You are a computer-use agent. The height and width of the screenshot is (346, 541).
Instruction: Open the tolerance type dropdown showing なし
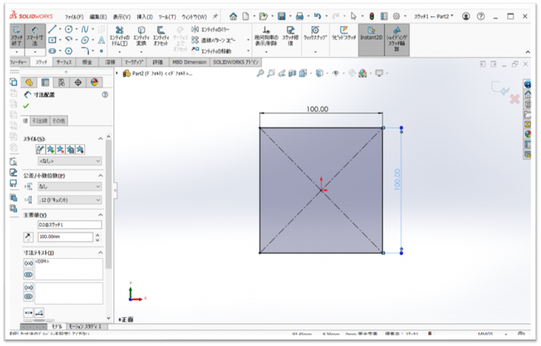click(x=69, y=187)
